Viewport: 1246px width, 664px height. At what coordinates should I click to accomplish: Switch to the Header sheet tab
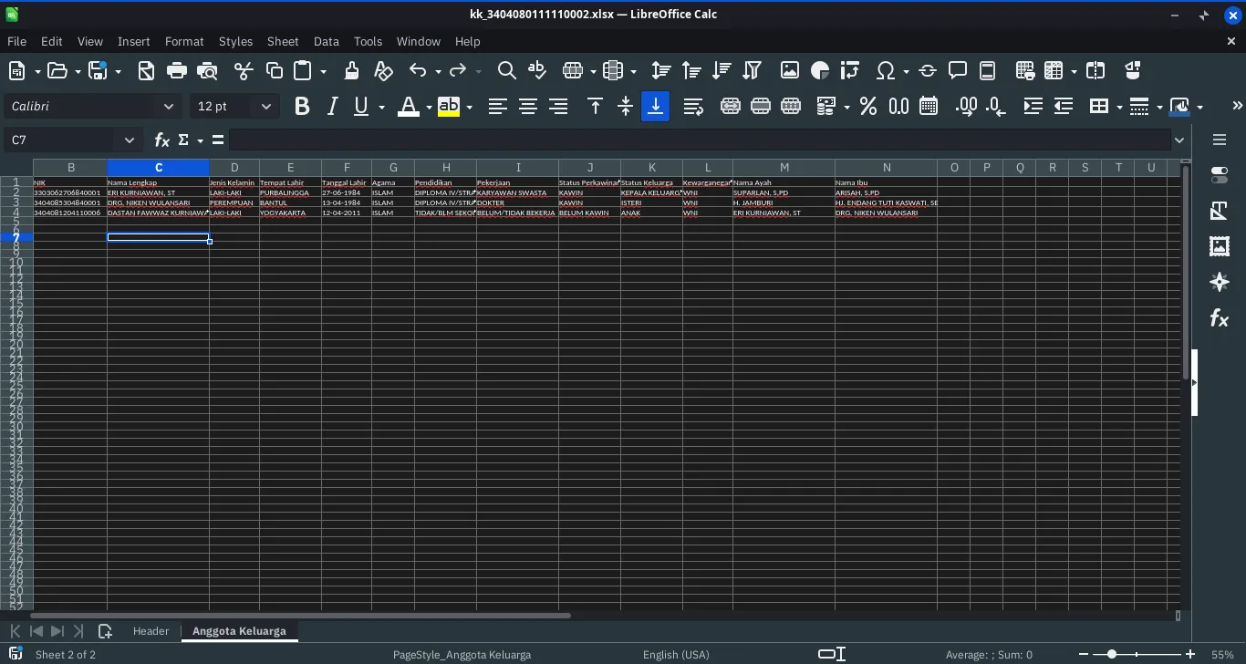tap(151, 631)
